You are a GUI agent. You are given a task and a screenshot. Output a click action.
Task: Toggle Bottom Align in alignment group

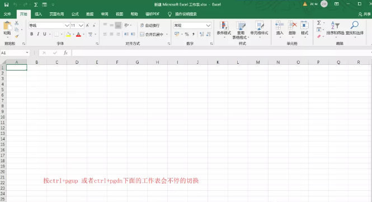(118, 25)
